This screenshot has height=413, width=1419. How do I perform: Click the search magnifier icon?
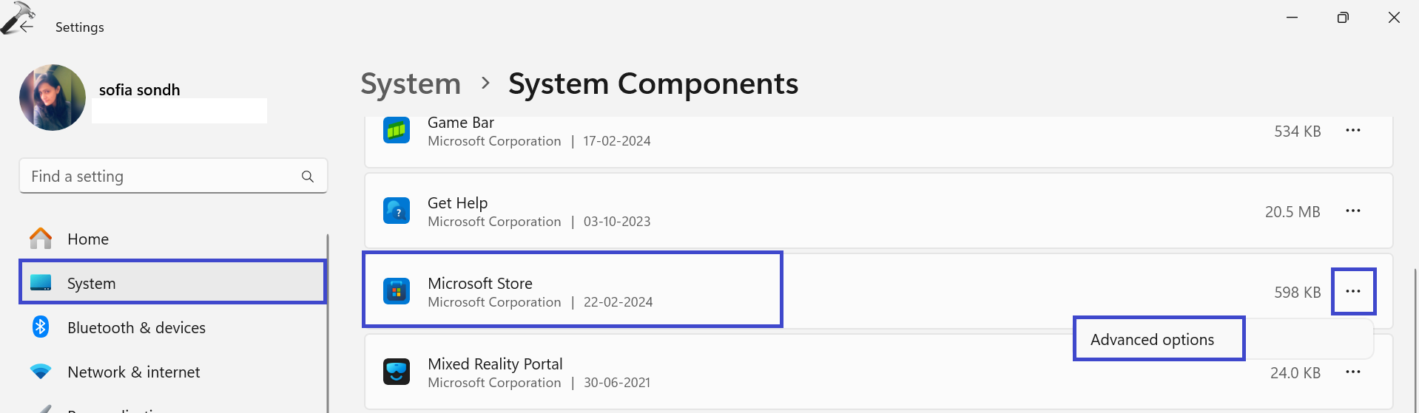pos(308,177)
